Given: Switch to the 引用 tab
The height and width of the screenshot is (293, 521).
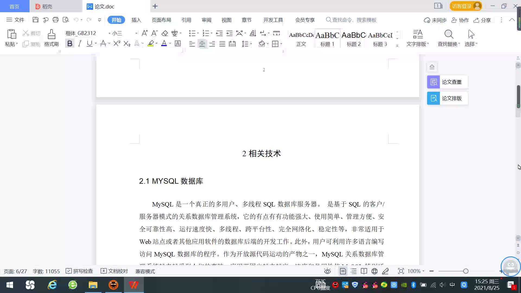Looking at the screenshot, I should point(186,20).
